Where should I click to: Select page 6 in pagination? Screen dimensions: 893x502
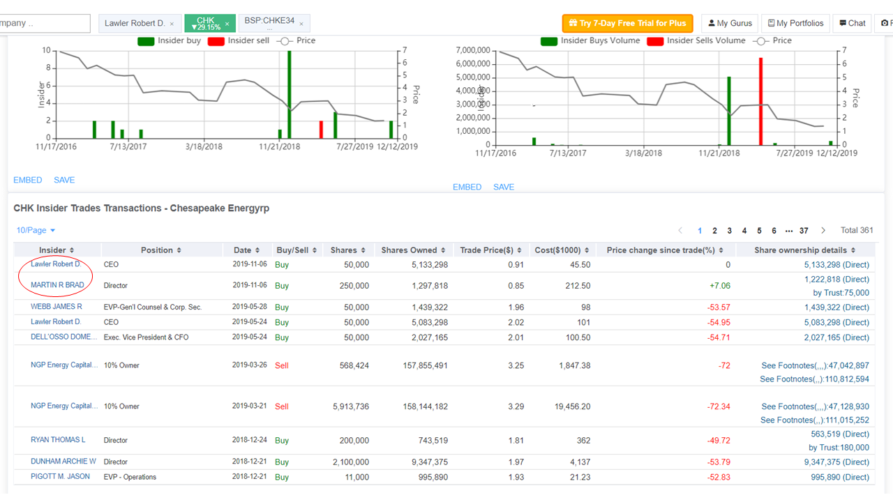[774, 231]
